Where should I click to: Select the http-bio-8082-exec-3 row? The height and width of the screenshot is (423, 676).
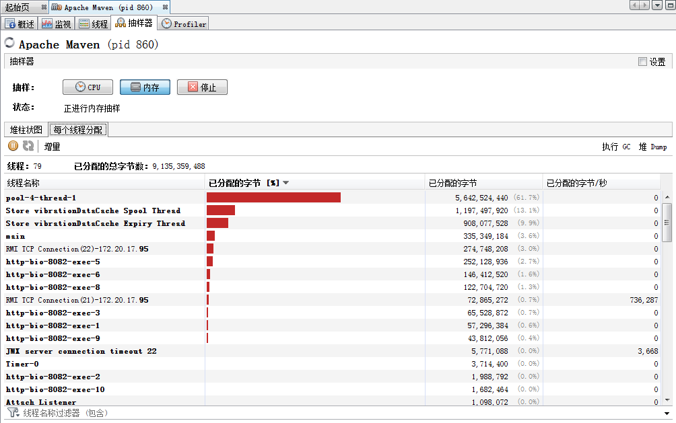click(x=333, y=313)
